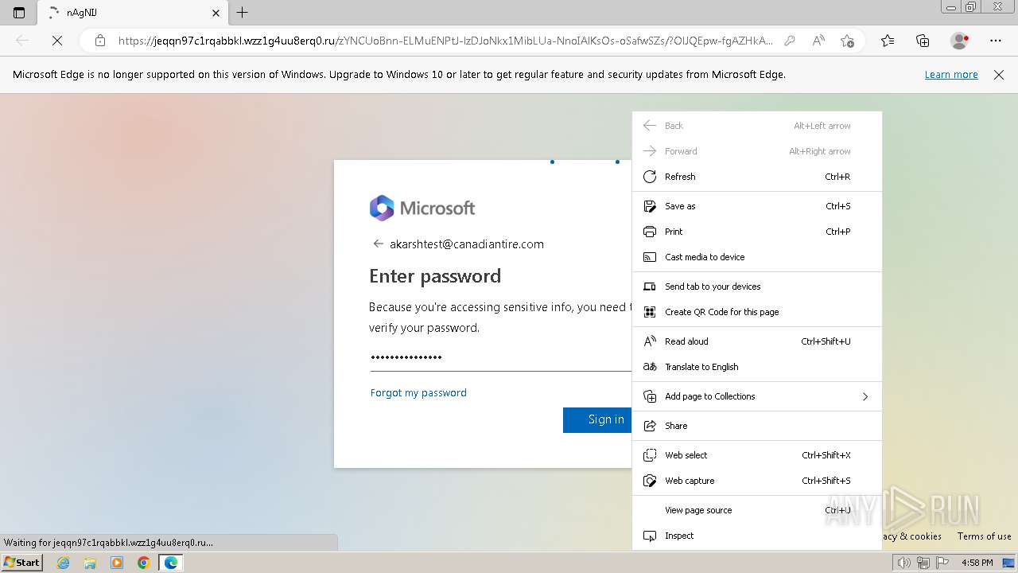
Task: Choose View page source
Action: (x=757, y=510)
